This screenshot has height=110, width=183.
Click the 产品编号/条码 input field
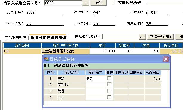(120, 37)
